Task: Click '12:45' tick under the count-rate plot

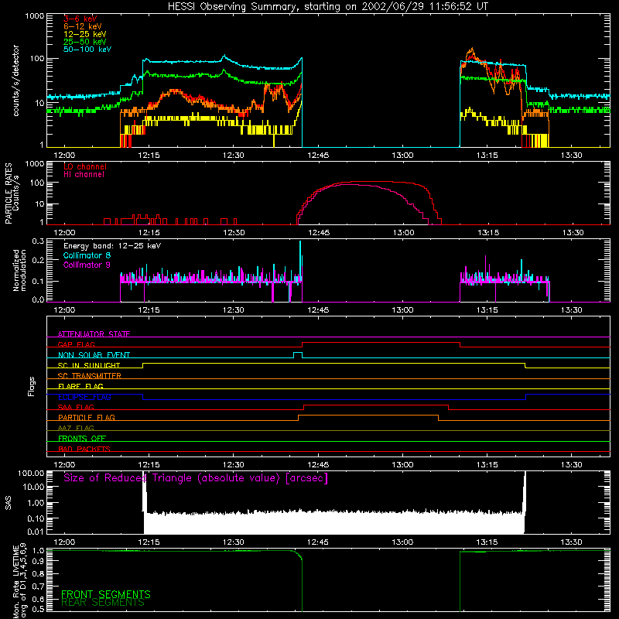Action: point(318,156)
